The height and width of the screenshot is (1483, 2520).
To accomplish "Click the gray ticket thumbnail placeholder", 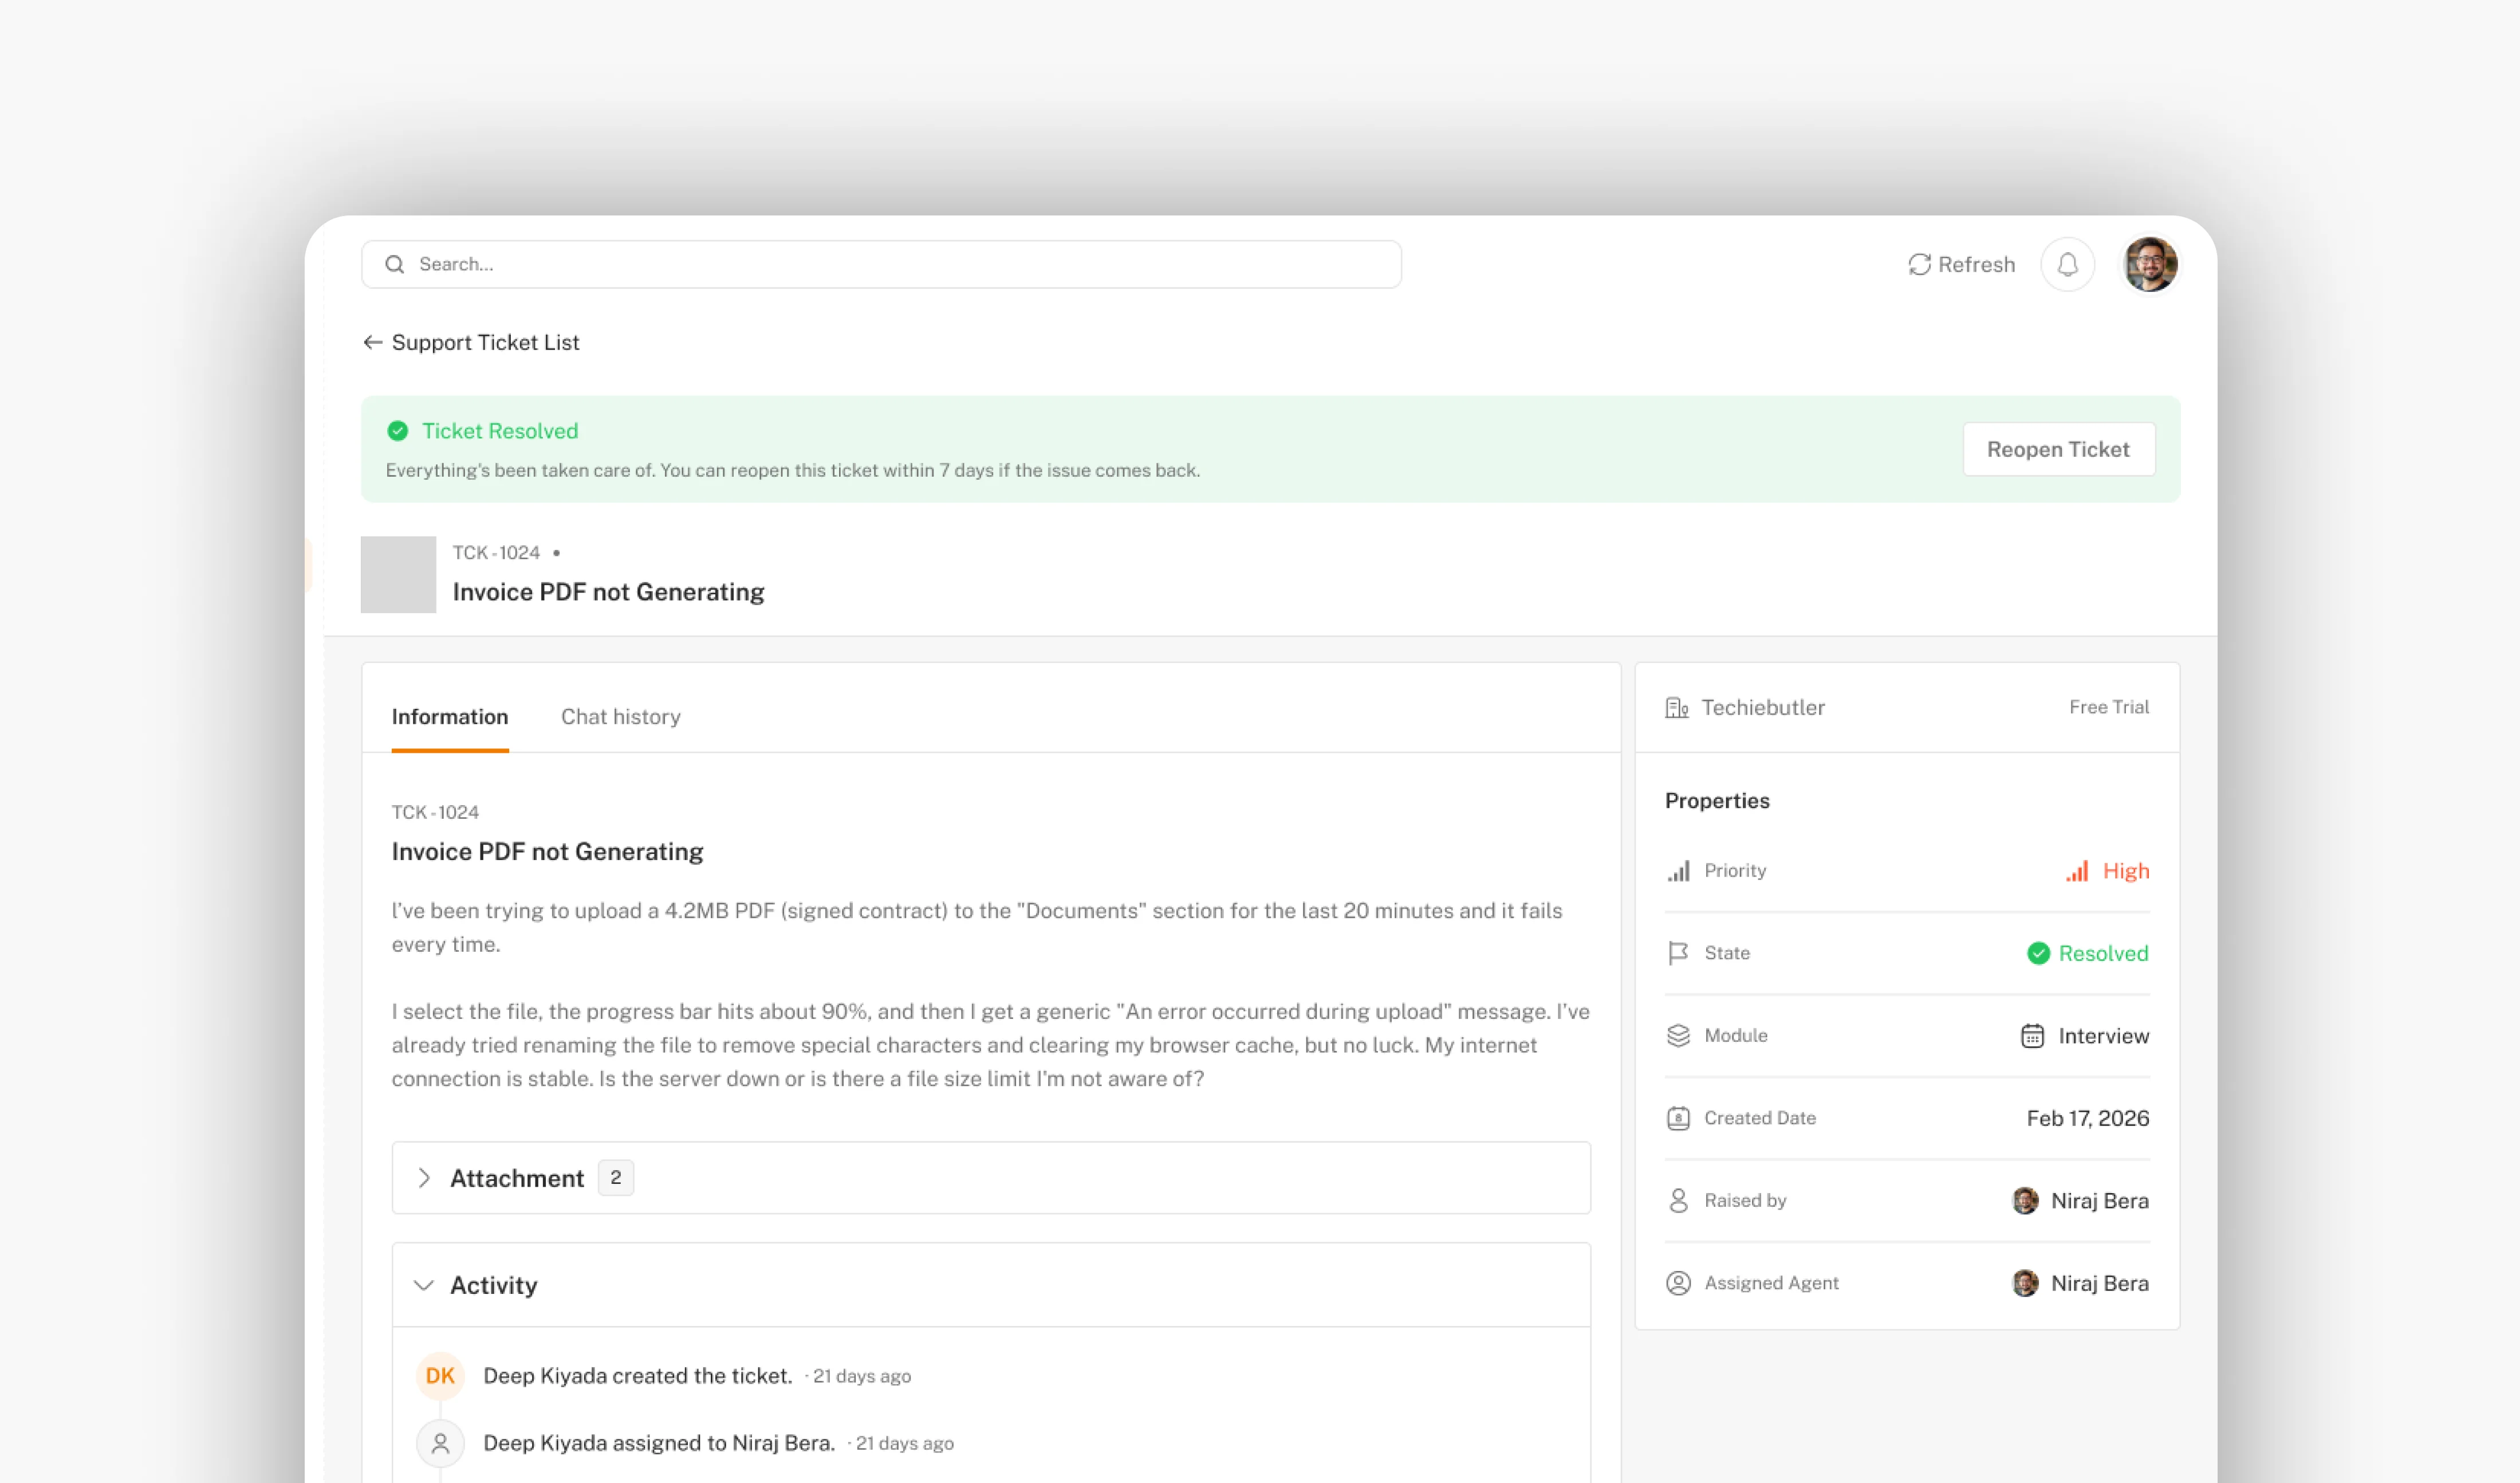I will pyautogui.click(x=398, y=574).
